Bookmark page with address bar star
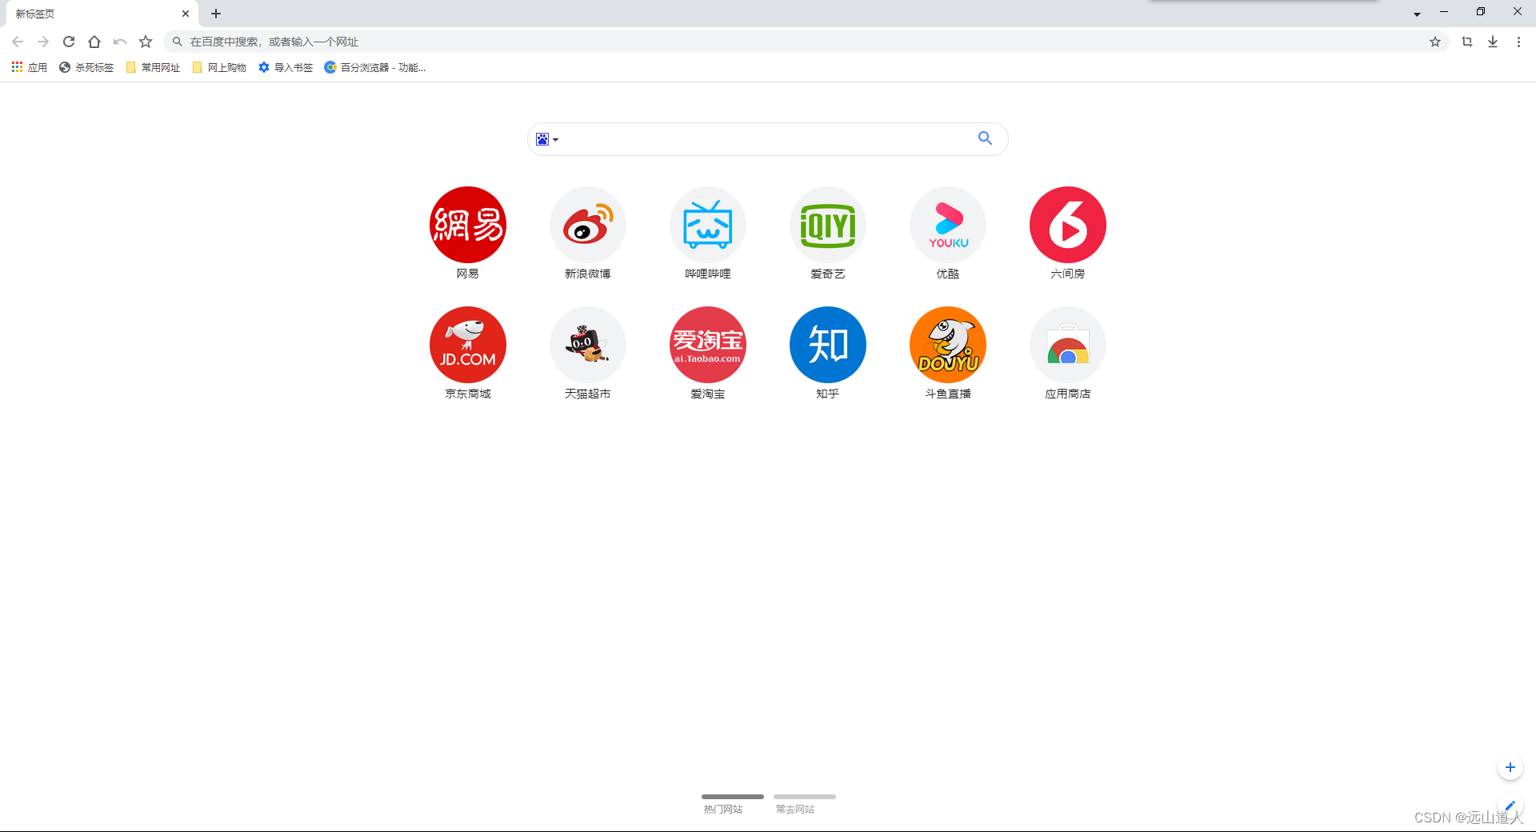 coord(1435,42)
